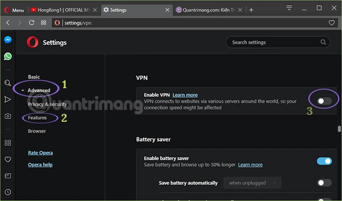Open the Opera help link
Screen dimensions: 342x201
point(40,165)
